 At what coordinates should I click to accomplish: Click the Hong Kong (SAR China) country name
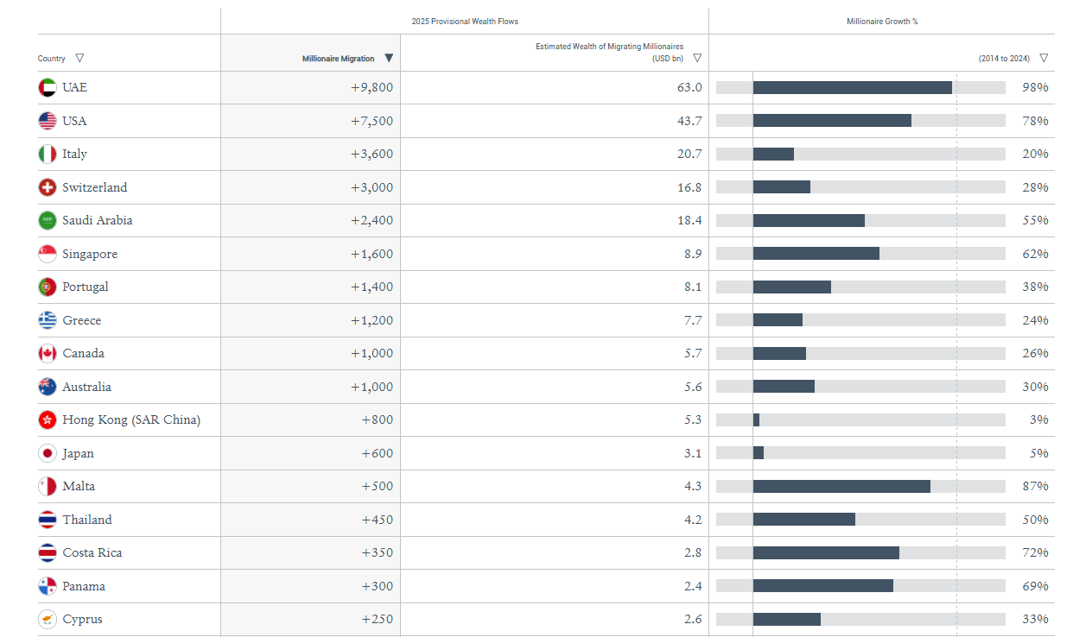[131, 419]
